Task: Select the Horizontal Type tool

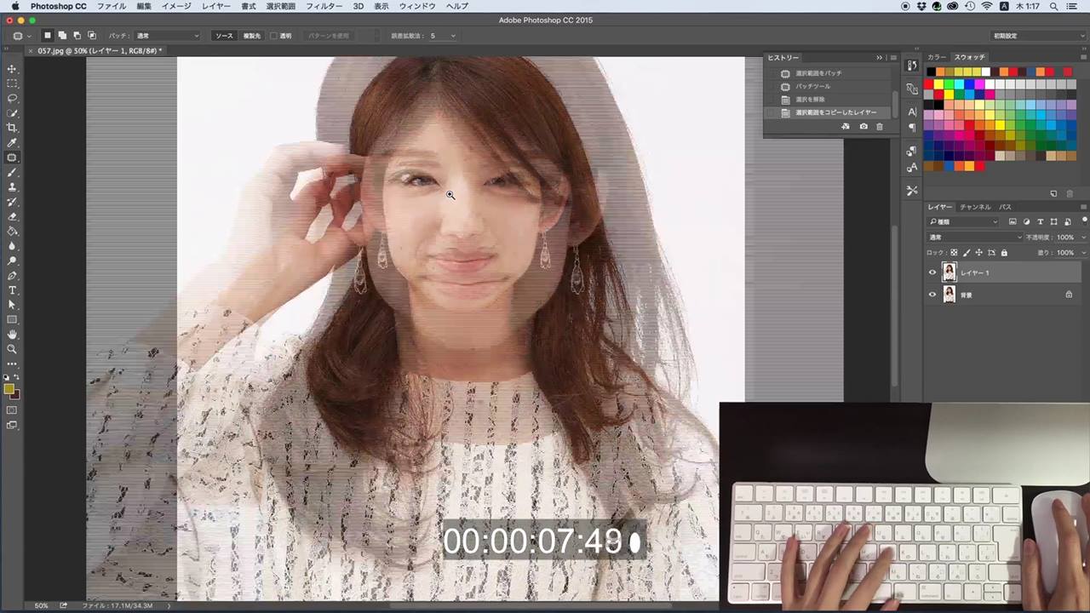Action: (12, 290)
